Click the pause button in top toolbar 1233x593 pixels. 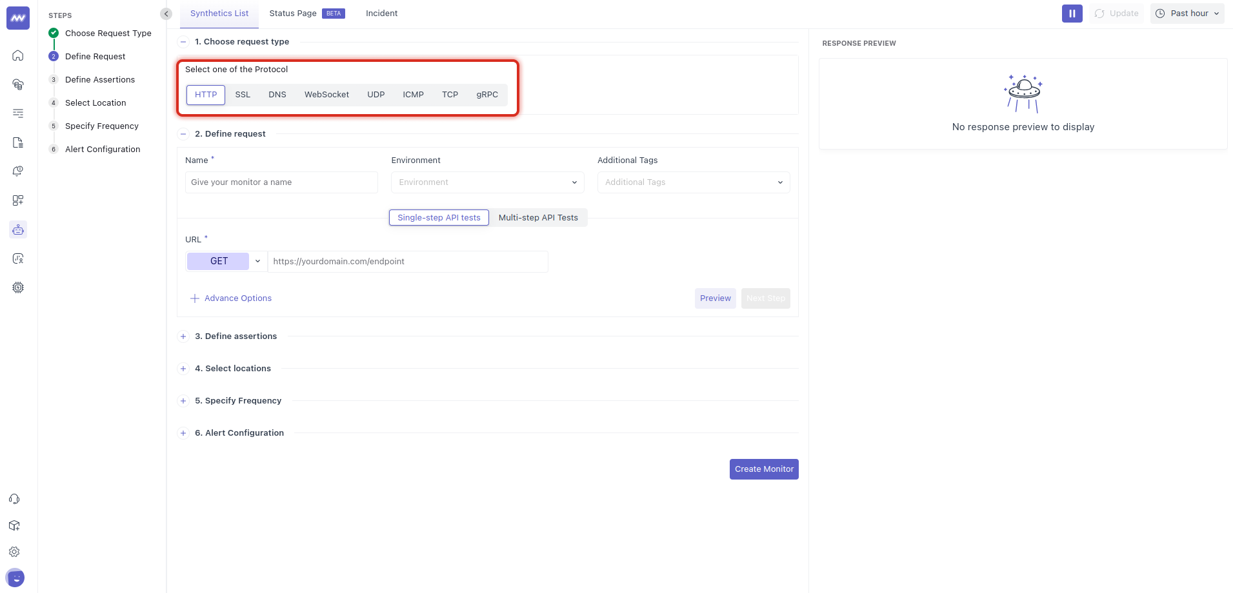click(x=1072, y=13)
